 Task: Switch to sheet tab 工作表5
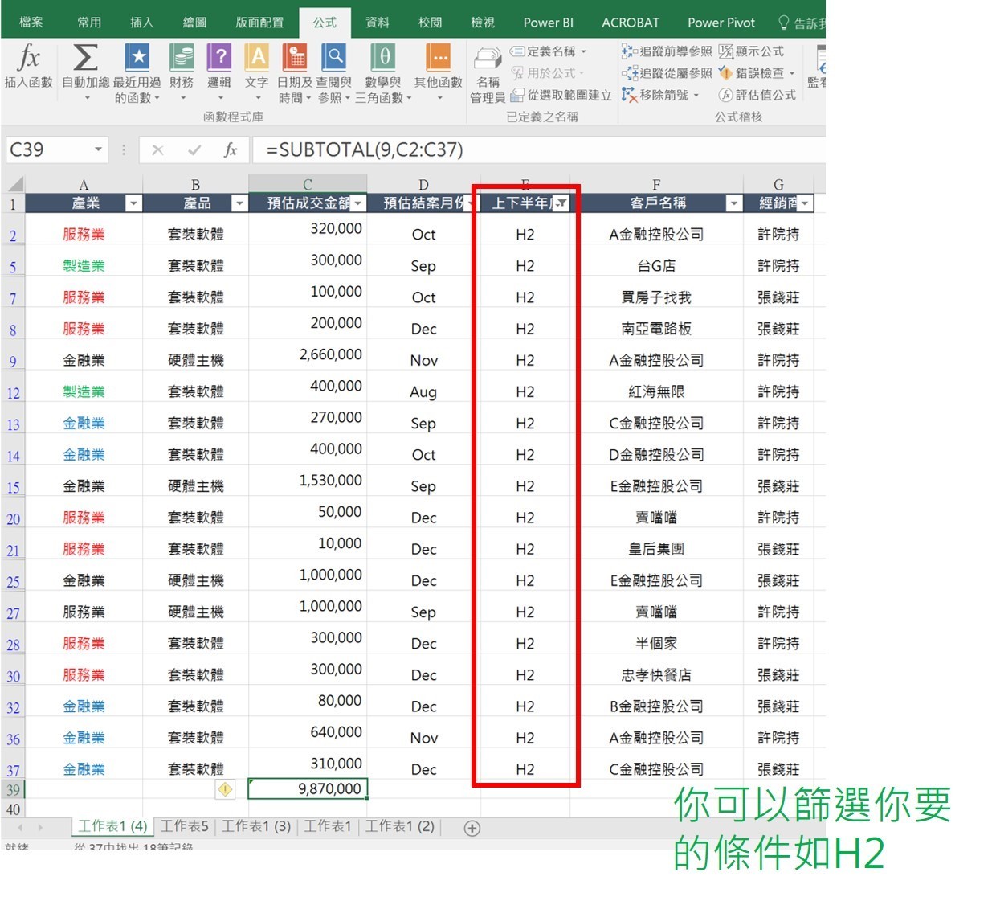[184, 826]
